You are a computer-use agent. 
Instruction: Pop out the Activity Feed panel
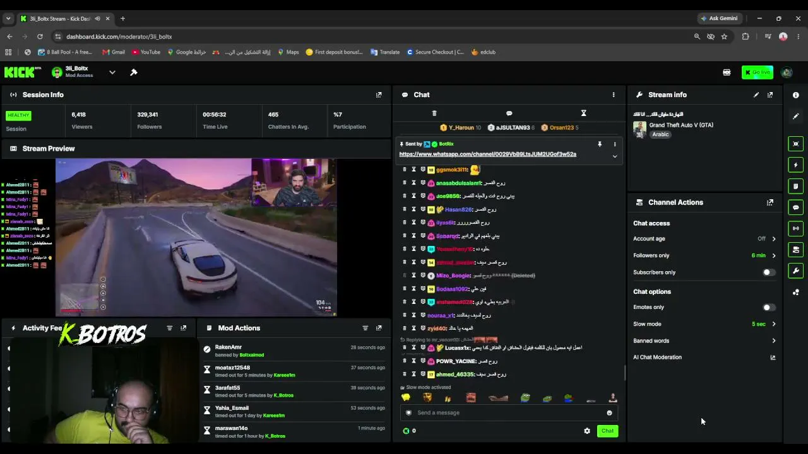[184, 328]
